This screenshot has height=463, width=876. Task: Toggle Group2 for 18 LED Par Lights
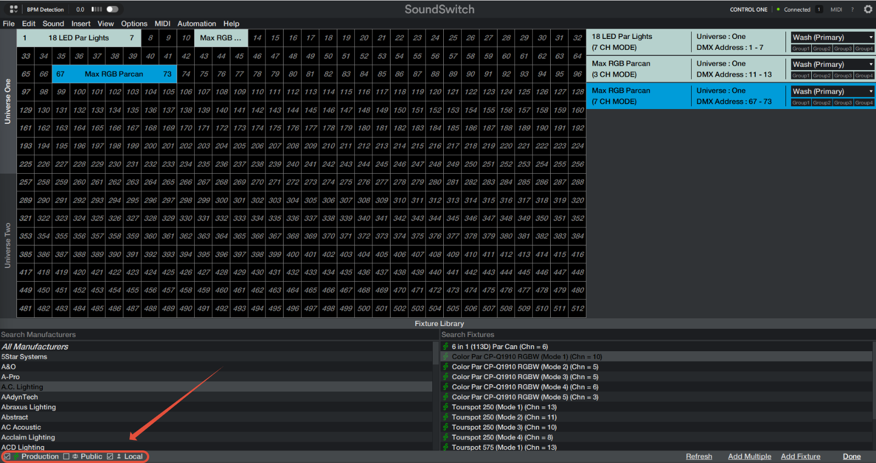click(x=822, y=49)
